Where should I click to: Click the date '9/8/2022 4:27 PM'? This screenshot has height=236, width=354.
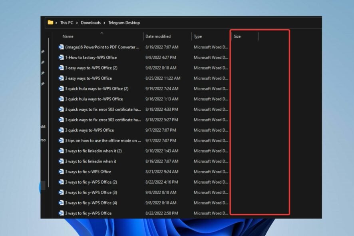161,58
